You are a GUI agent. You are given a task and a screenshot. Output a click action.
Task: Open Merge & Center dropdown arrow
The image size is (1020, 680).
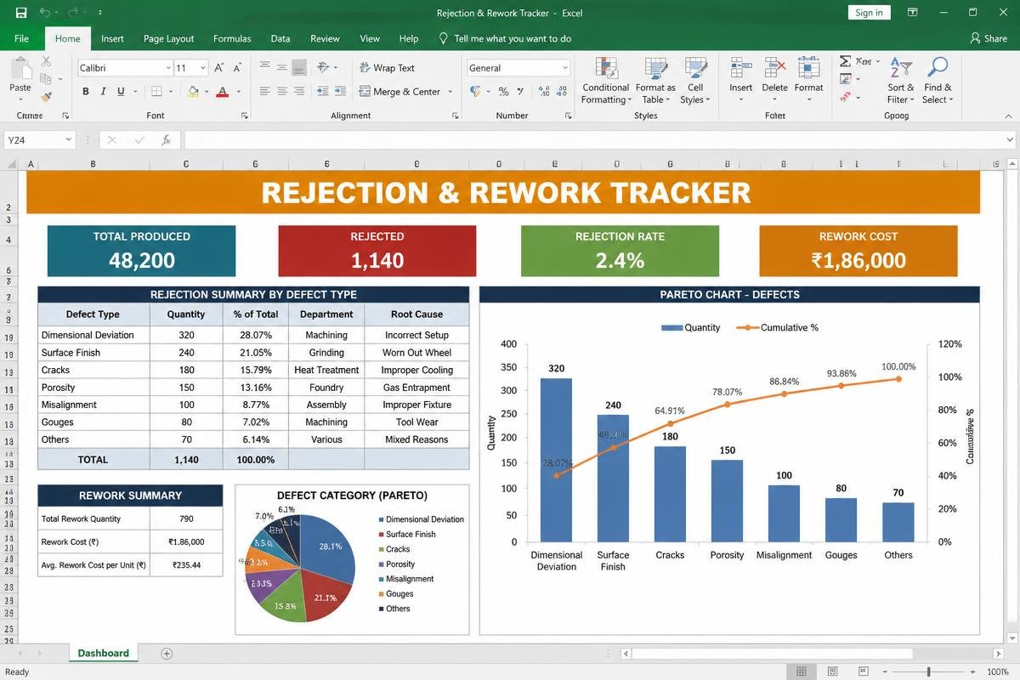tap(450, 92)
